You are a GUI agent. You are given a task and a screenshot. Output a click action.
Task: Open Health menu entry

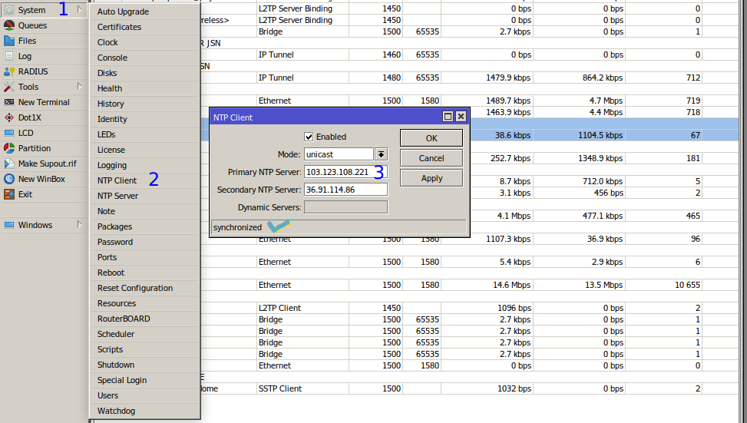pyautogui.click(x=145, y=88)
